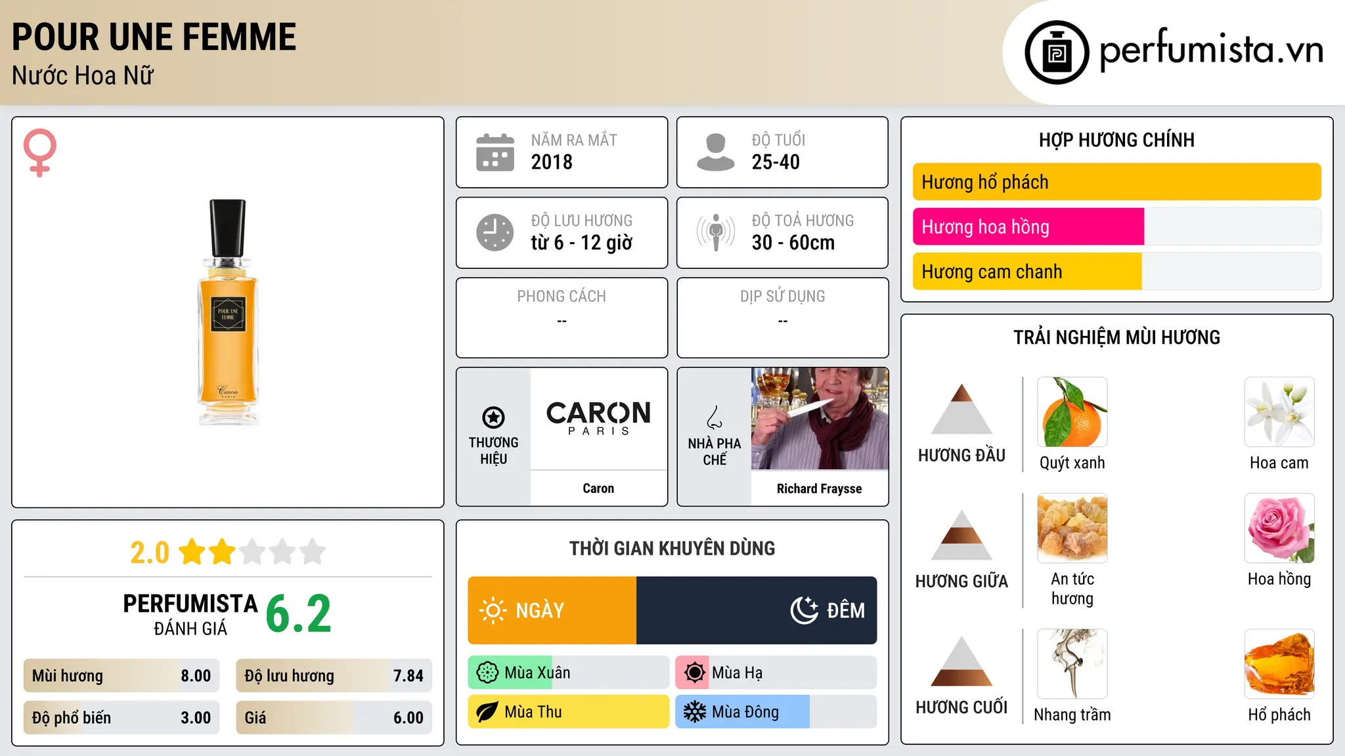Viewport: 1345px width, 756px height.
Task: Click the sillage value 30 - 60cm
Action: click(793, 243)
